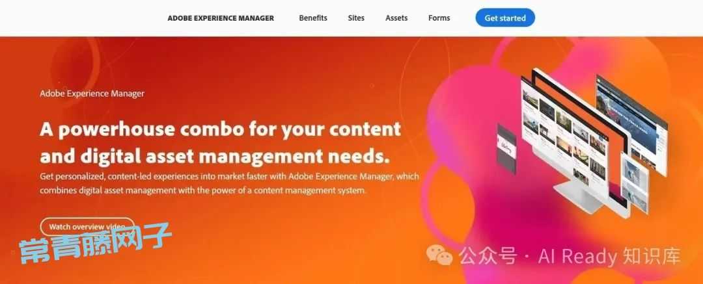Click the WeChat logo icon in watermark
Viewport: 703px width, 284px height.
pyautogui.click(x=439, y=255)
